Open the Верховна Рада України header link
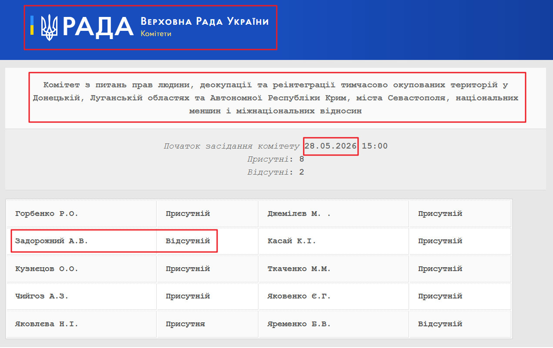 204,22
